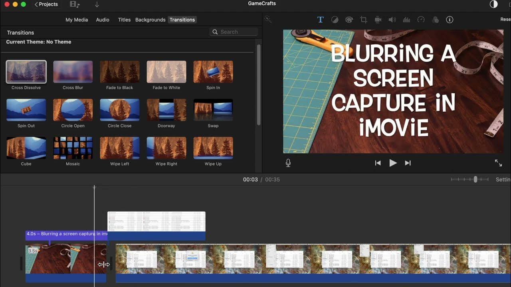Click the playhead marker in timeline
Image resolution: width=511 pixels, height=287 pixels.
(x=95, y=187)
